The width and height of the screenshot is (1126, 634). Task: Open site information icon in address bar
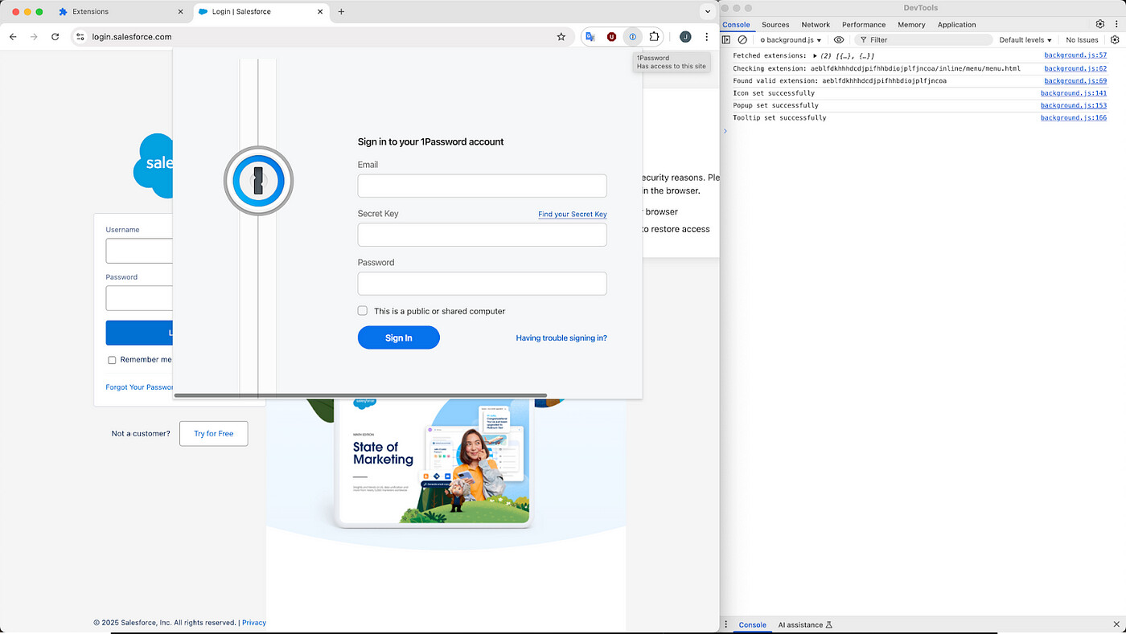[80, 37]
